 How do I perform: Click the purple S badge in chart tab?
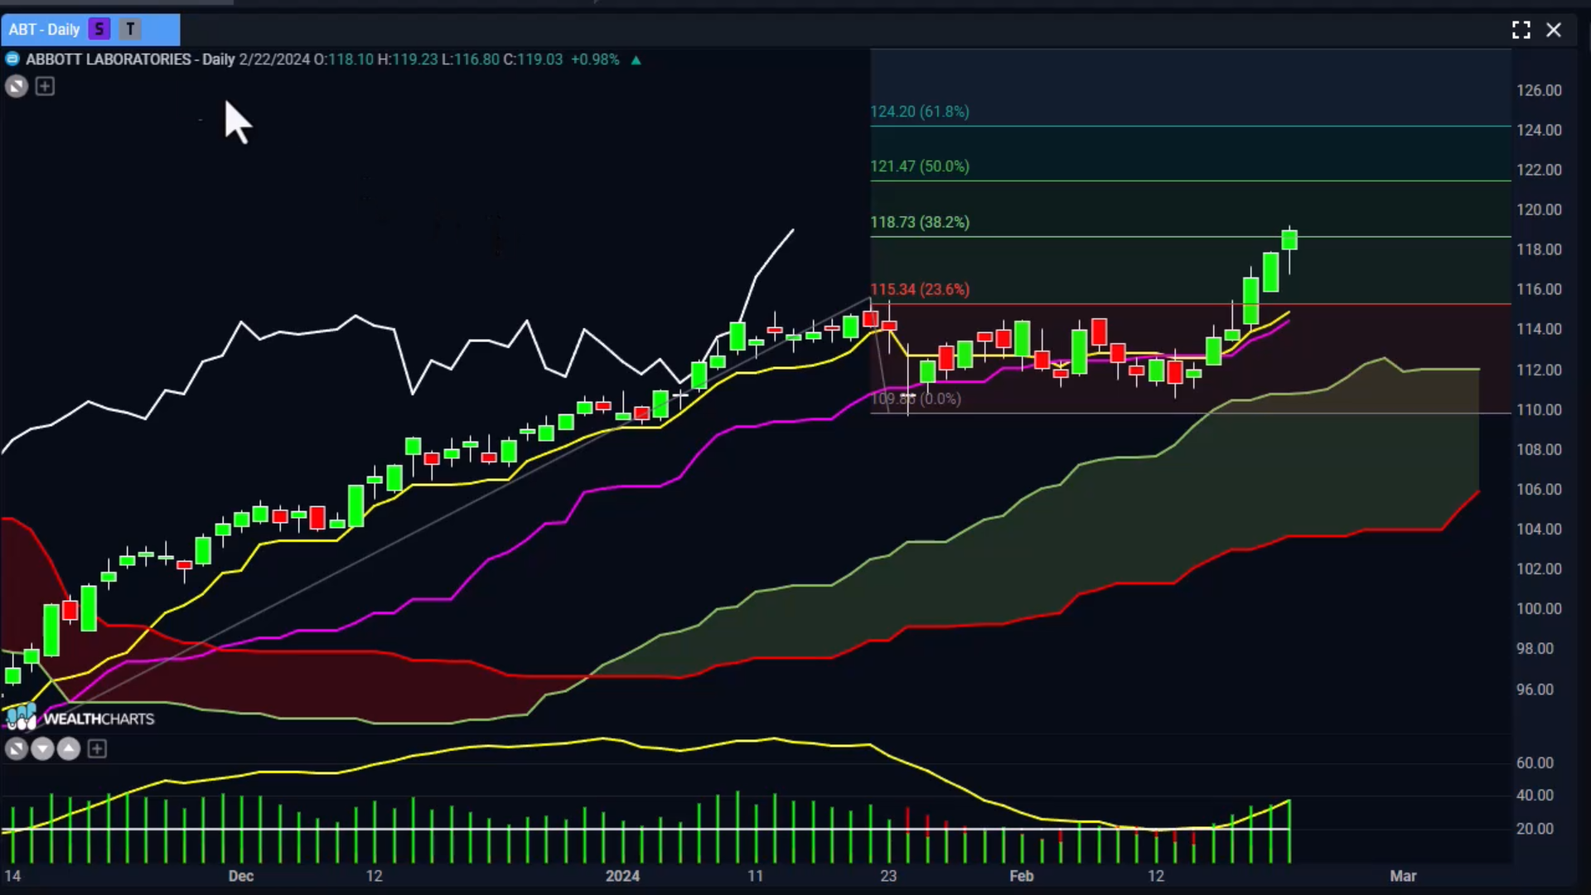pos(99,30)
